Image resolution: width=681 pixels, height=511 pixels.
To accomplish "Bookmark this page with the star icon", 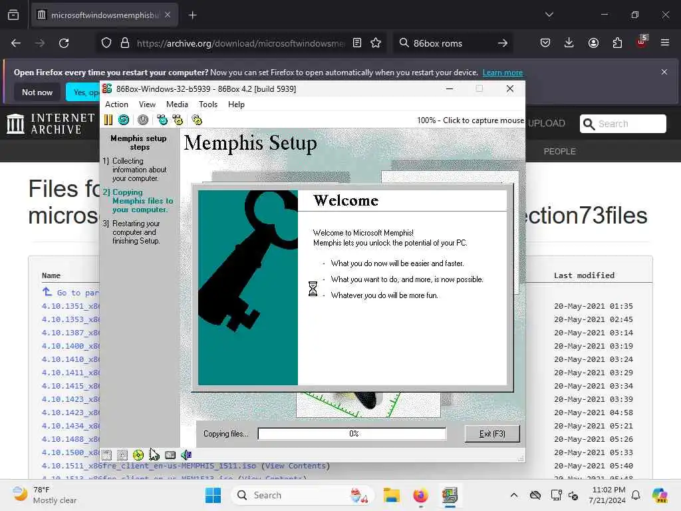I will [376, 43].
